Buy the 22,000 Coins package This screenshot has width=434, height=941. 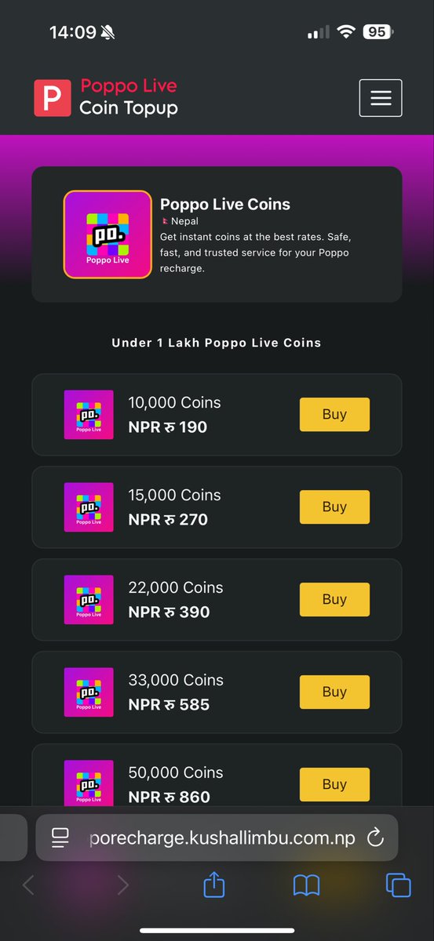[x=334, y=599]
